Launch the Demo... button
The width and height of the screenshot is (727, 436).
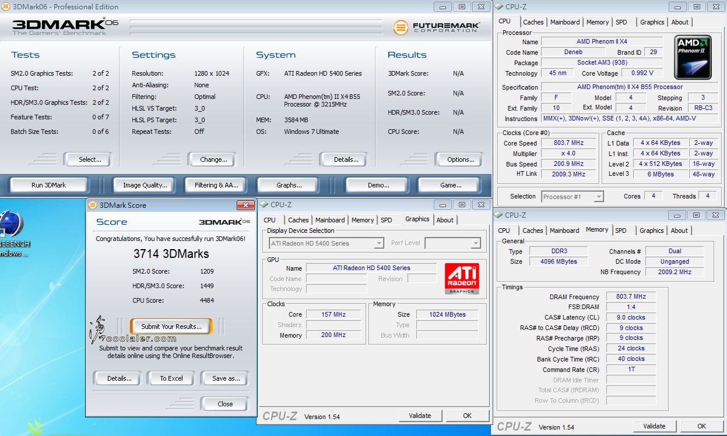378,185
